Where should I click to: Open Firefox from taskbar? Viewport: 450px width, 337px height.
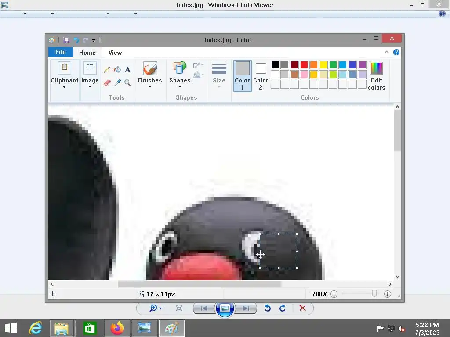117,328
